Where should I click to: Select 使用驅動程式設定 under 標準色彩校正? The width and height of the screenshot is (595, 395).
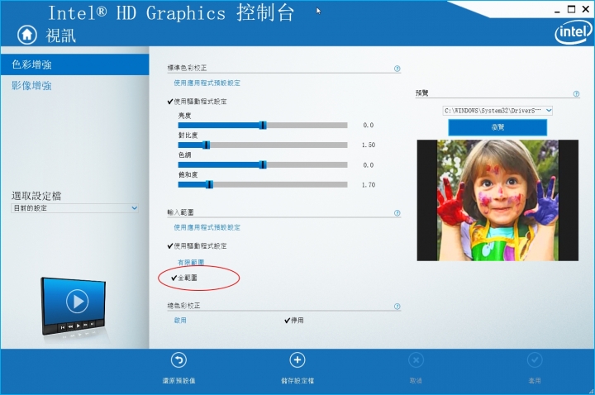(197, 102)
